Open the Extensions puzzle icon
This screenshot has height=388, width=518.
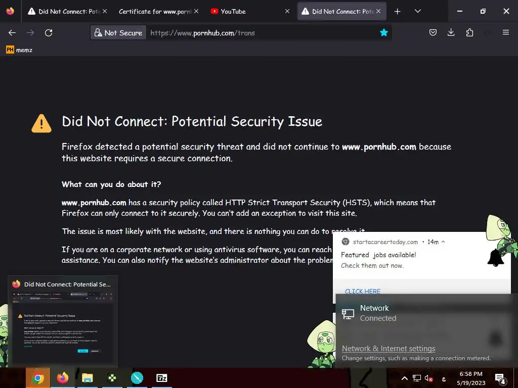click(469, 32)
